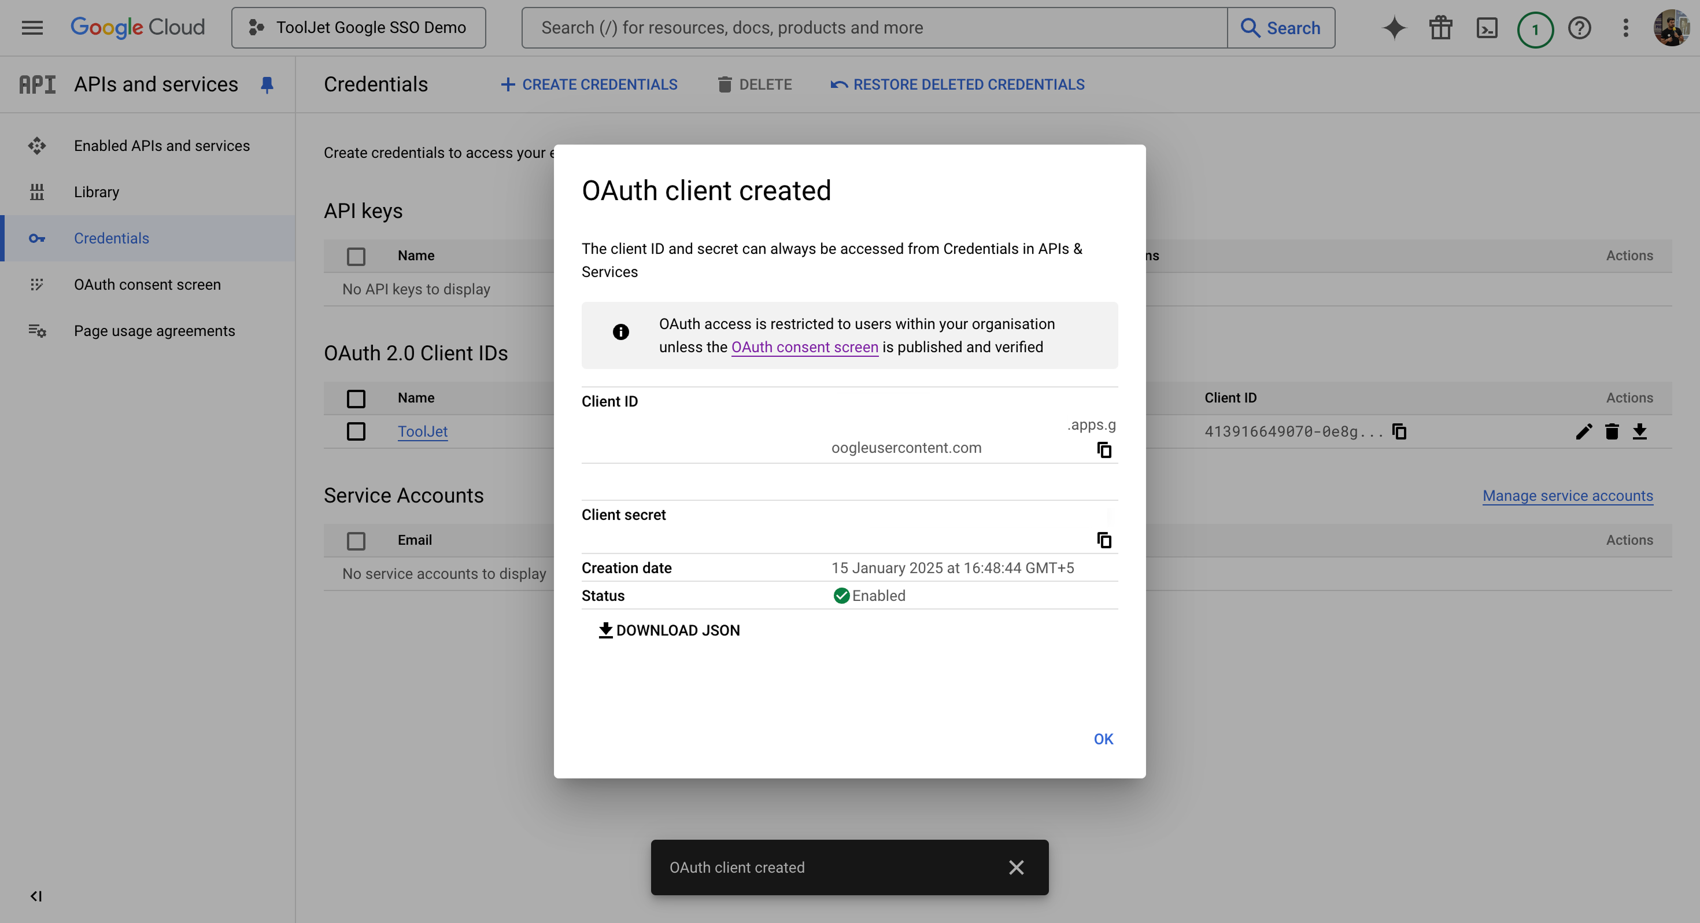The height and width of the screenshot is (923, 1700).
Task: Copy the Client ID in dialog
Action: coord(1103,449)
